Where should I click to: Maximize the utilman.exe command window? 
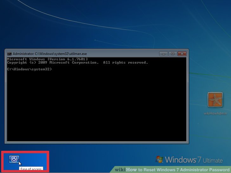coord(173,54)
